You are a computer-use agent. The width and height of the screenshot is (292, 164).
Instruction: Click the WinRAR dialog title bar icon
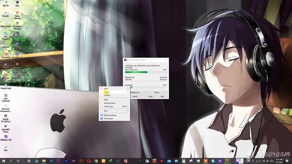coord(125,60)
